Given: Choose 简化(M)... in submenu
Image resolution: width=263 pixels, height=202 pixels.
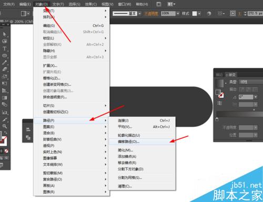Looking at the screenshot, I should pos(142,150).
